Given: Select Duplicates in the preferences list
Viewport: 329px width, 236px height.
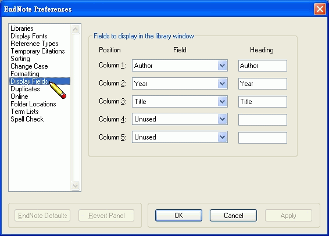Looking at the screenshot, I should click(25, 89).
